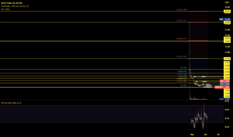This screenshot has width=233, height=137.
Task: Select the RSI (14, close, SMA, 14, 2) legend
Action: click(11, 103)
